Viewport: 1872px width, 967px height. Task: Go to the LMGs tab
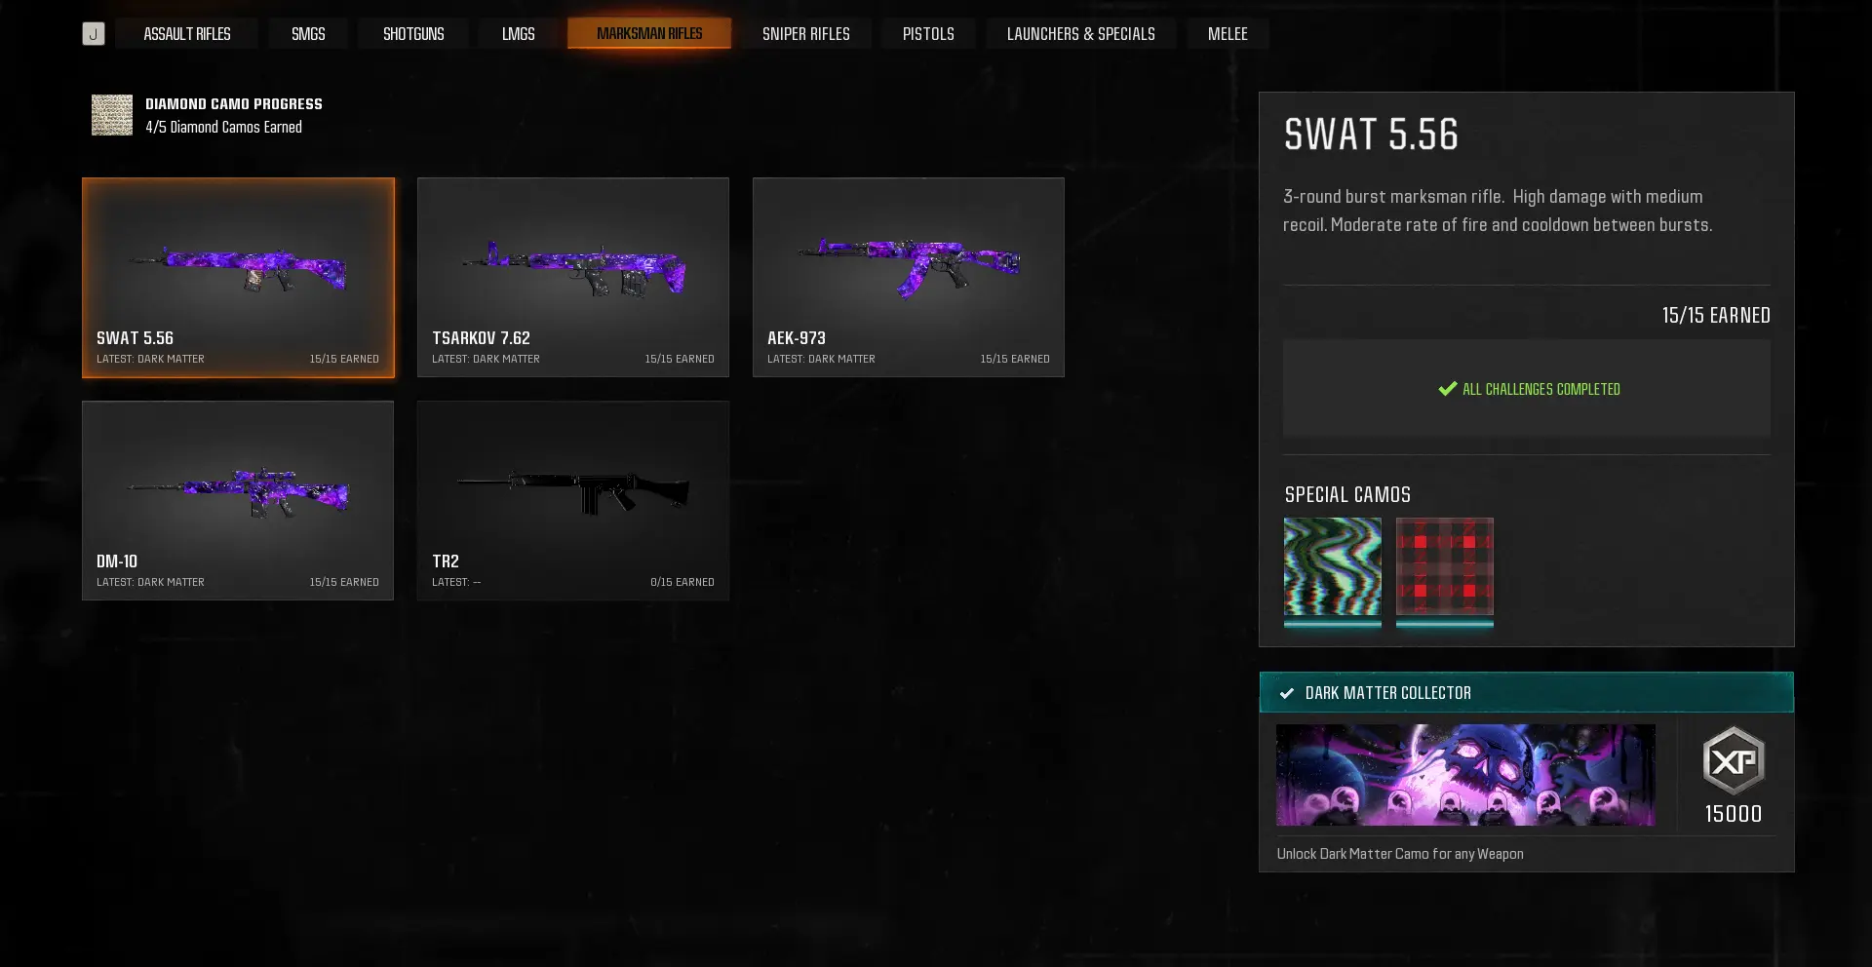[519, 34]
